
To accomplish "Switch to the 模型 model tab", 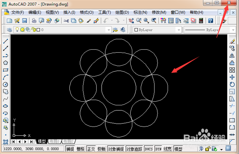I will coord(42,141).
